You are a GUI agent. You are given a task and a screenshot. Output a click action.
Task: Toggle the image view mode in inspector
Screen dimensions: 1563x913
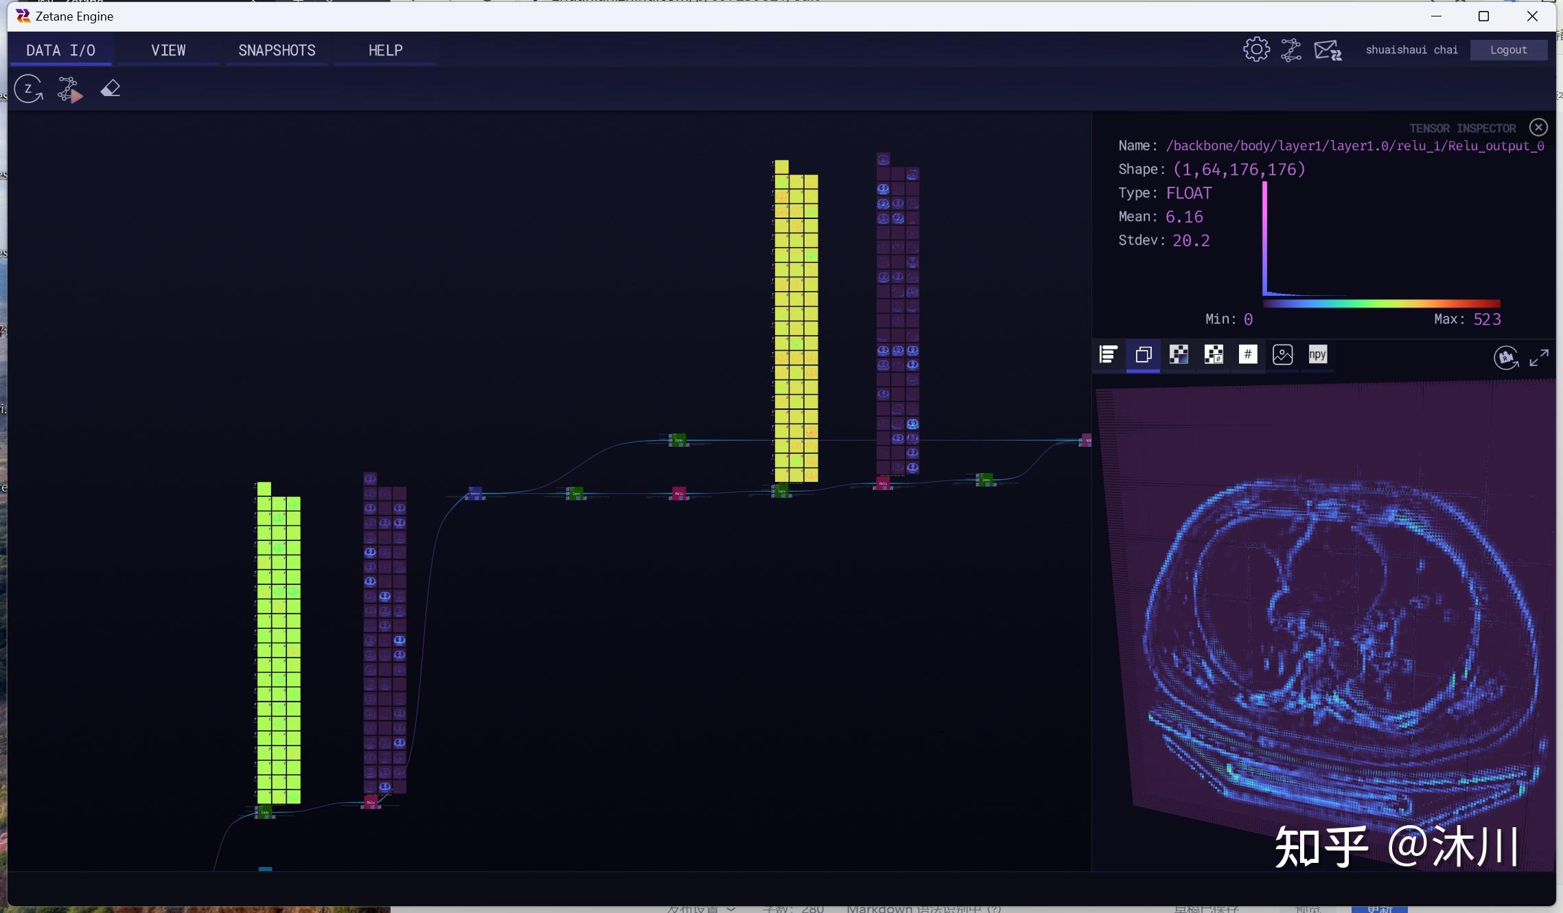point(1282,354)
